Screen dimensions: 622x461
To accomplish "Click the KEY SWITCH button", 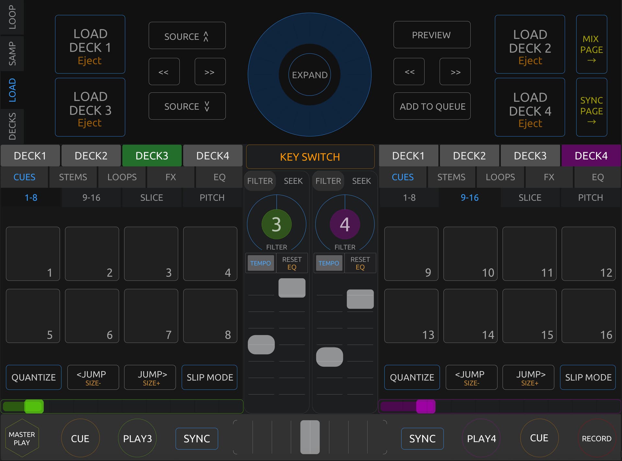I will (310, 157).
